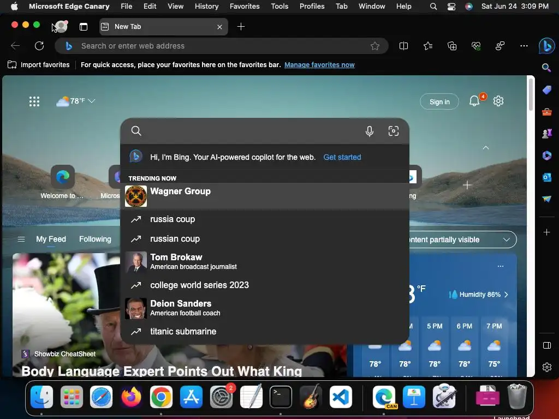This screenshot has width=559, height=419.
Task: Click Get started Bing link
Action: [x=342, y=157]
